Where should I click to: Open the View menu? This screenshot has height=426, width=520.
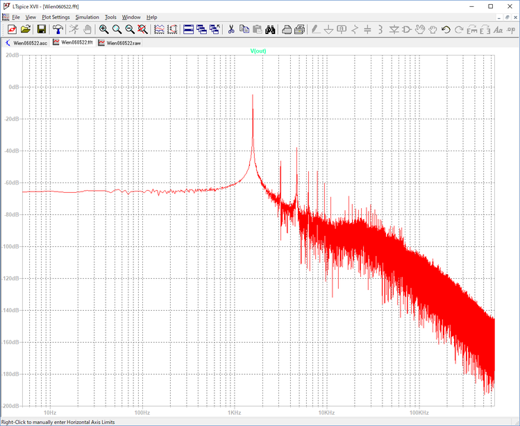tap(30, 17)
